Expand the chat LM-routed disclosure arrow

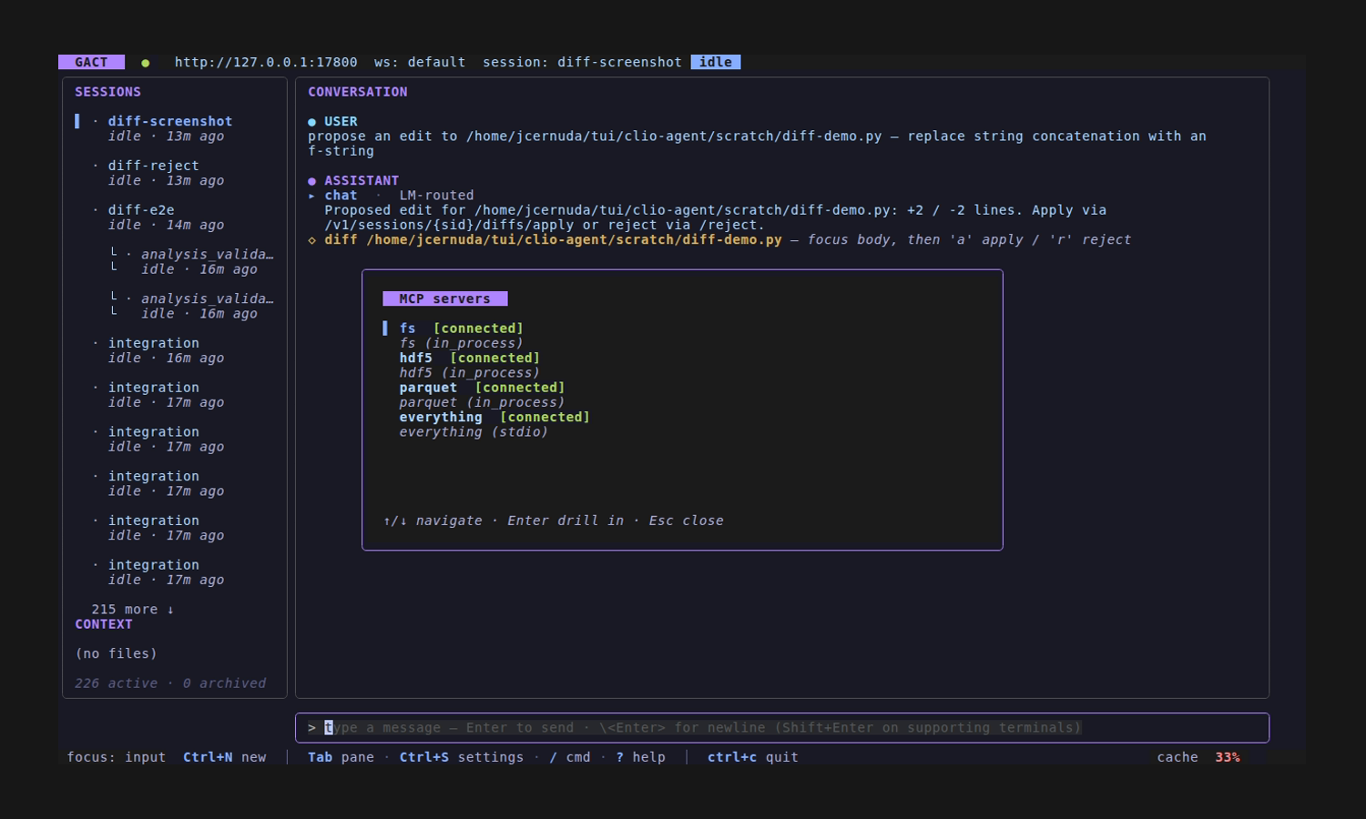point(311,196)
